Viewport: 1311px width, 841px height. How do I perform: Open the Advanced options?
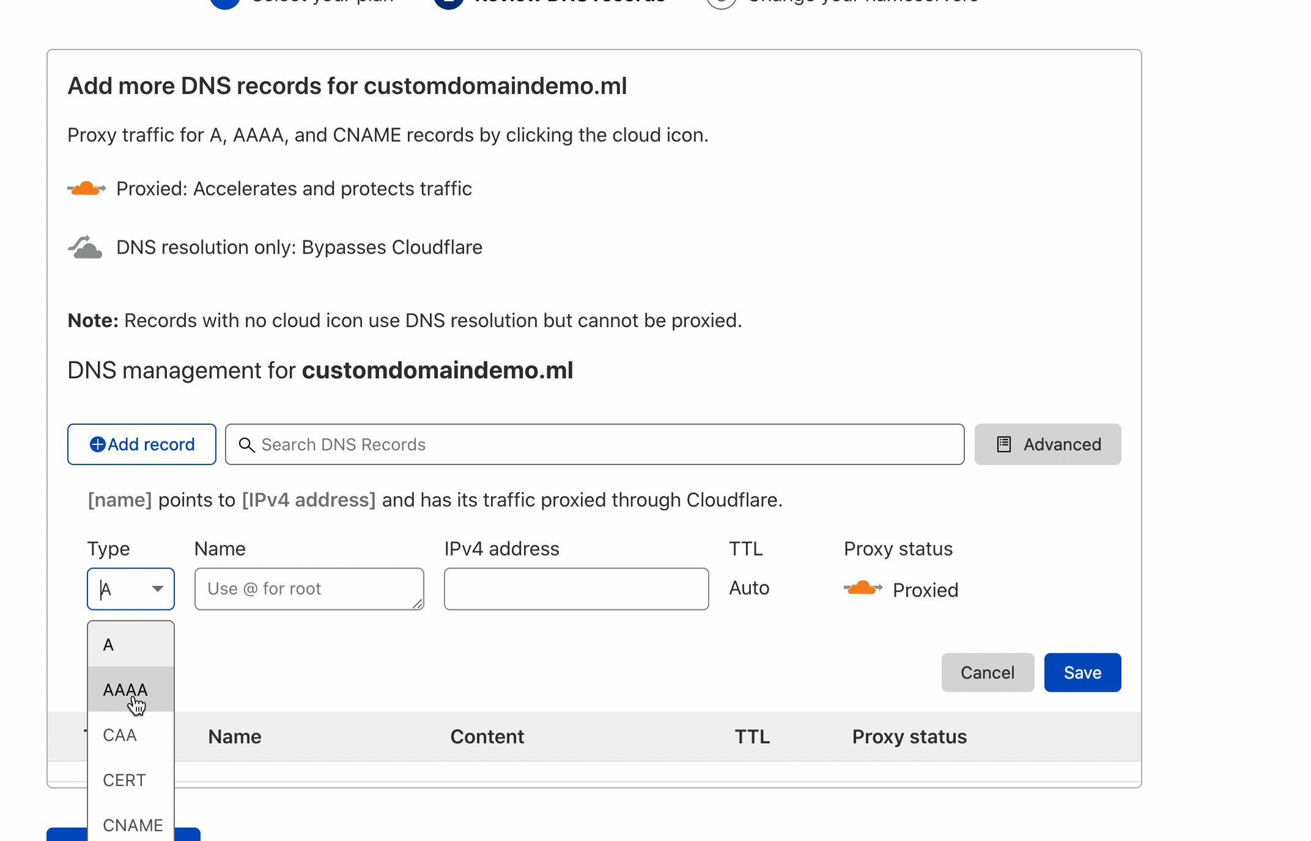(1047, 444)
